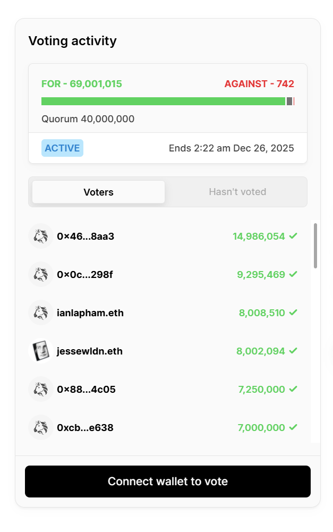Click the avatar icon for 0×46...8aa3
Image resolution: width=333 pixels, height=532 pixels.
coord(40,237)
